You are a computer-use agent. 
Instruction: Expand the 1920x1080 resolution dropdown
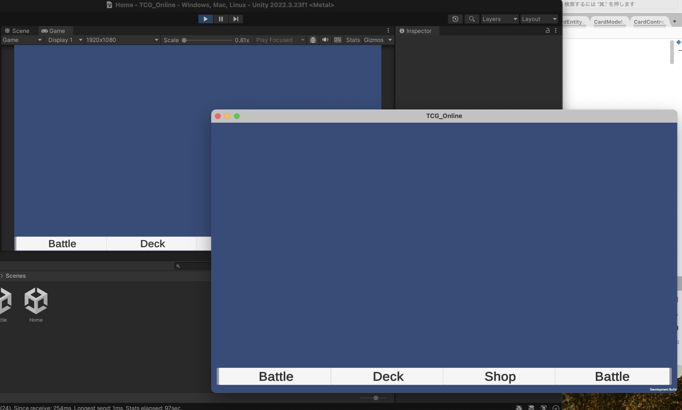(122, 40)
